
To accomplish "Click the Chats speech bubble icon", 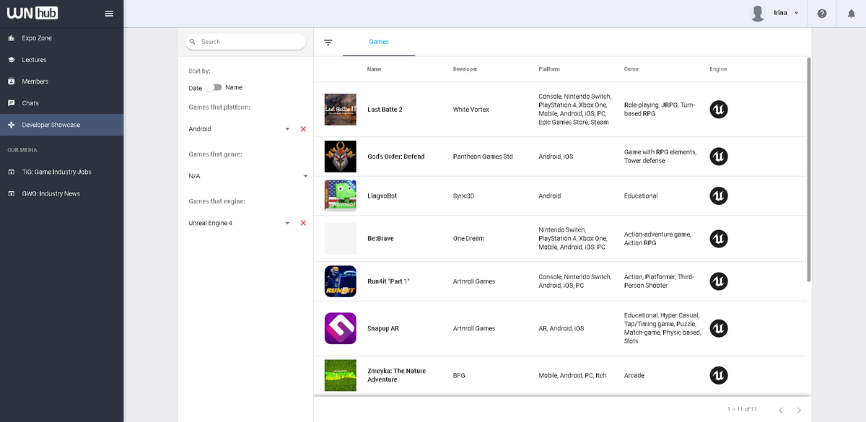I will pos(11,103).
